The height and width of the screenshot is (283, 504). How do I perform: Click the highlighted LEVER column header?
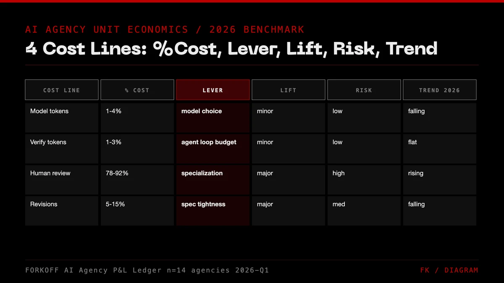click(x=213, y=90)
